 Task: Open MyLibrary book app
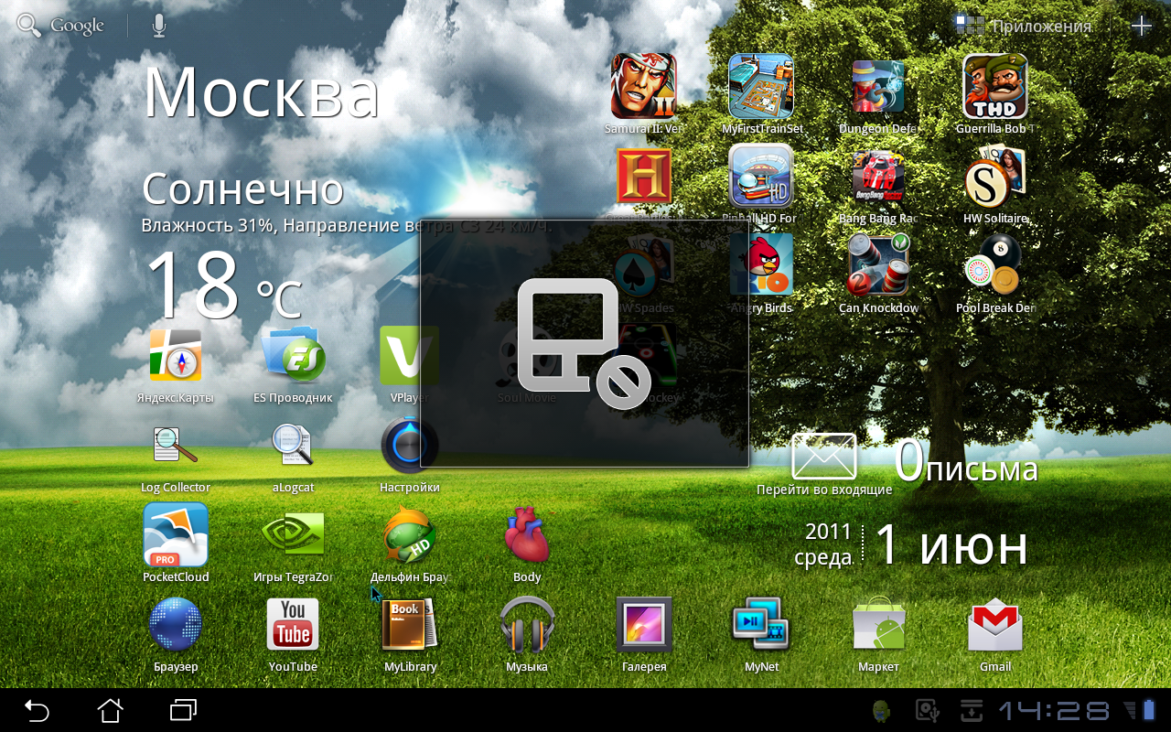(x=410, y=625)
